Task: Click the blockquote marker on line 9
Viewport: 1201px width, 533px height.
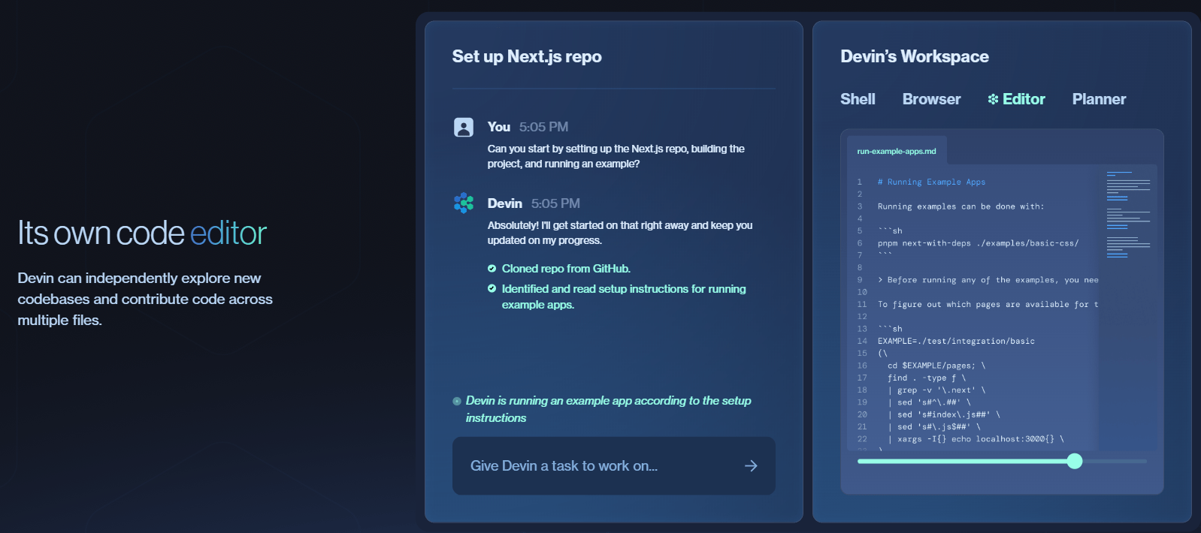Action: 880,280
